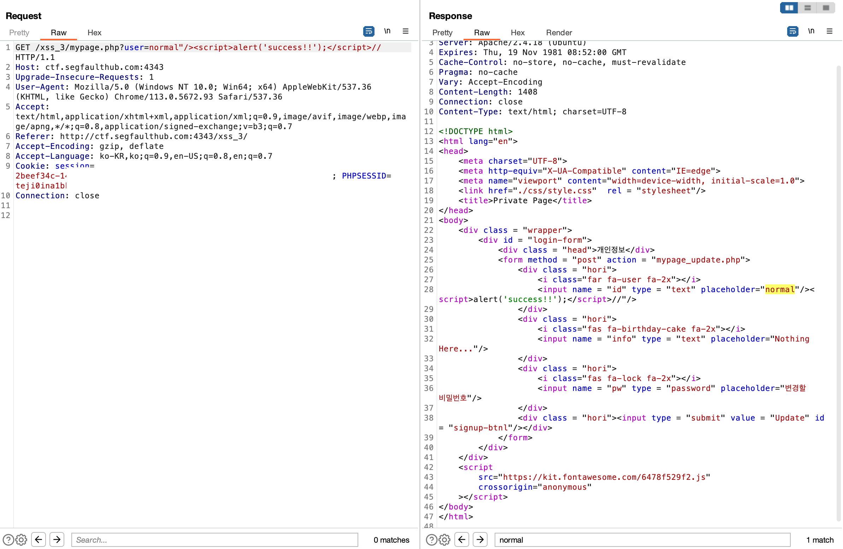This screenshot has width=843, height=549.
Task: Switch Request view to Hex tab
Action: coord(94,32)
